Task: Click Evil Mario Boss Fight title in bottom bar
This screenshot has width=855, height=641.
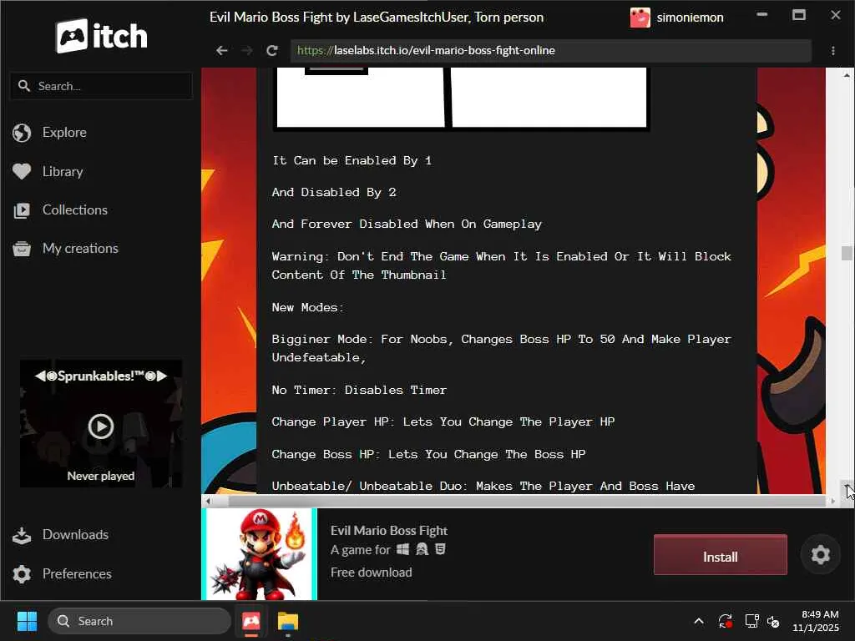Action: click(x=389, y=530)
